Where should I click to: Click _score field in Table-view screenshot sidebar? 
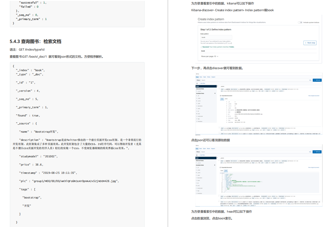(199, 101)
